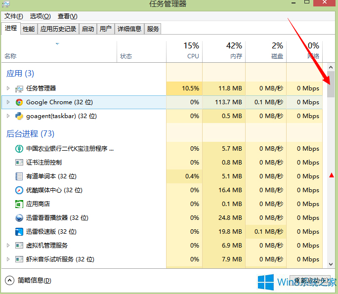Expand the Google Chrome process group
338x294 pixels.
(x=8, y=102)
